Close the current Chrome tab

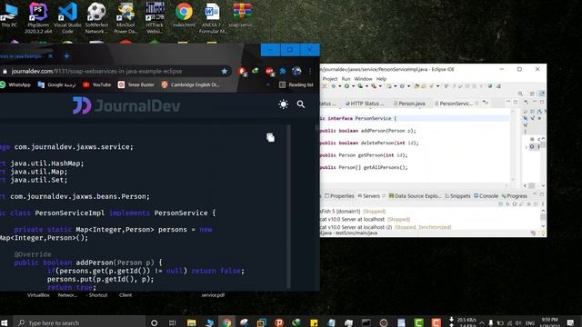[51, 56]
